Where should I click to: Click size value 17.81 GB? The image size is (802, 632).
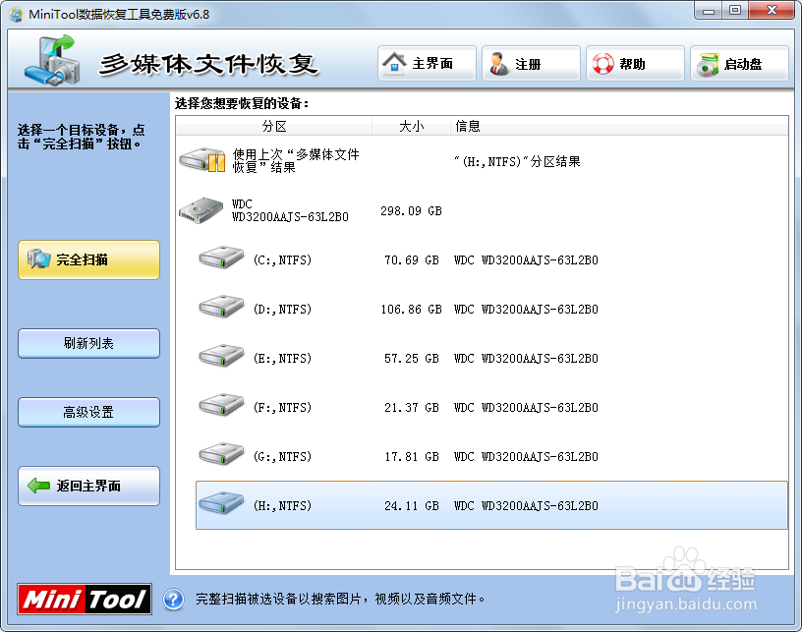(411, 457)
